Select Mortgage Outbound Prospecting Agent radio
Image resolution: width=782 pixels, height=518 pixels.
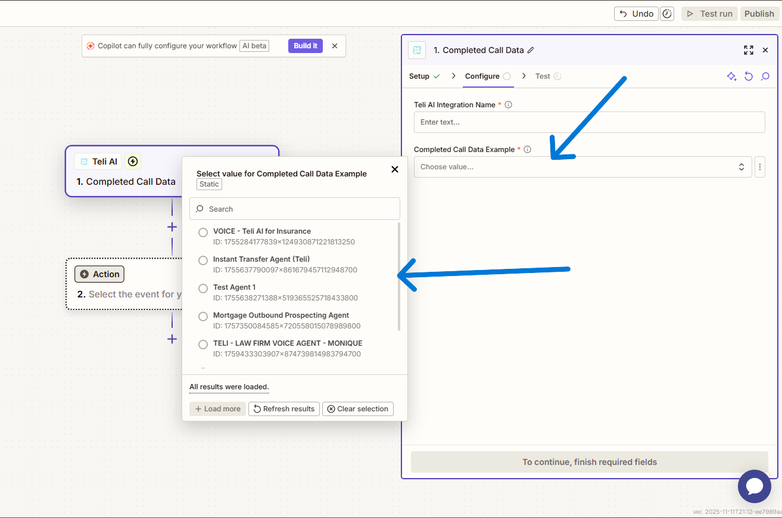coord(203,317)
